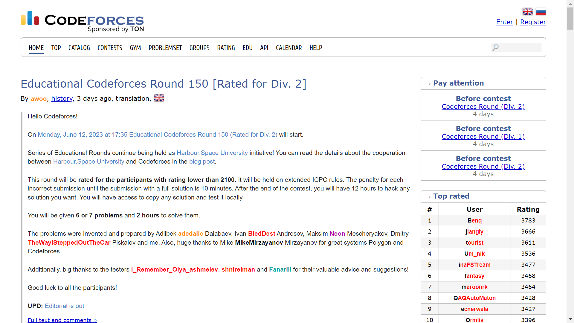Click the scroll up arrow
Viewport: 574px width, 323px height.
[570, 3]
